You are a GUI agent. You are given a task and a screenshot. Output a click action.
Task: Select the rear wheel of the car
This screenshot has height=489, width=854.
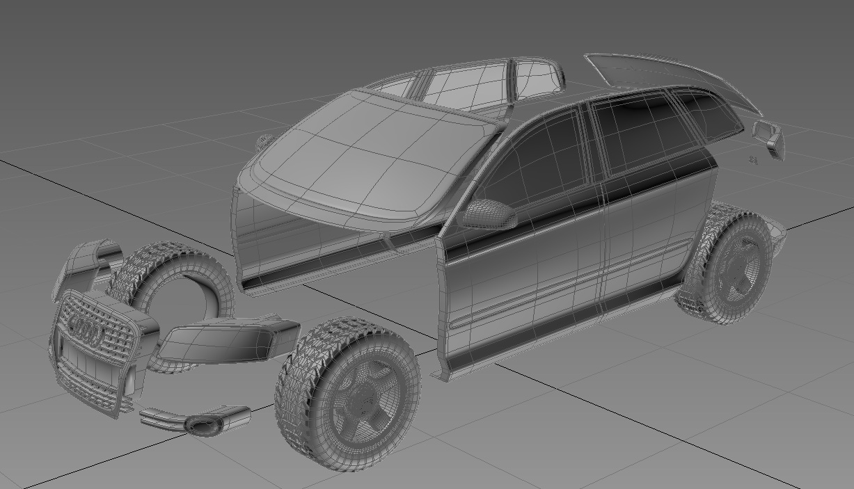pos(724,264)
